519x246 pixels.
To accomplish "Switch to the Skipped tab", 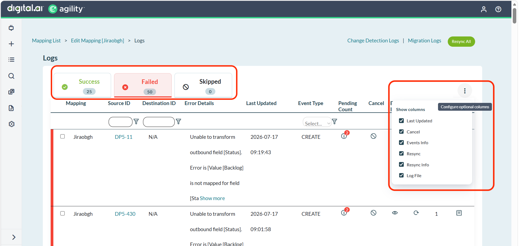I will tap(203, 85).
